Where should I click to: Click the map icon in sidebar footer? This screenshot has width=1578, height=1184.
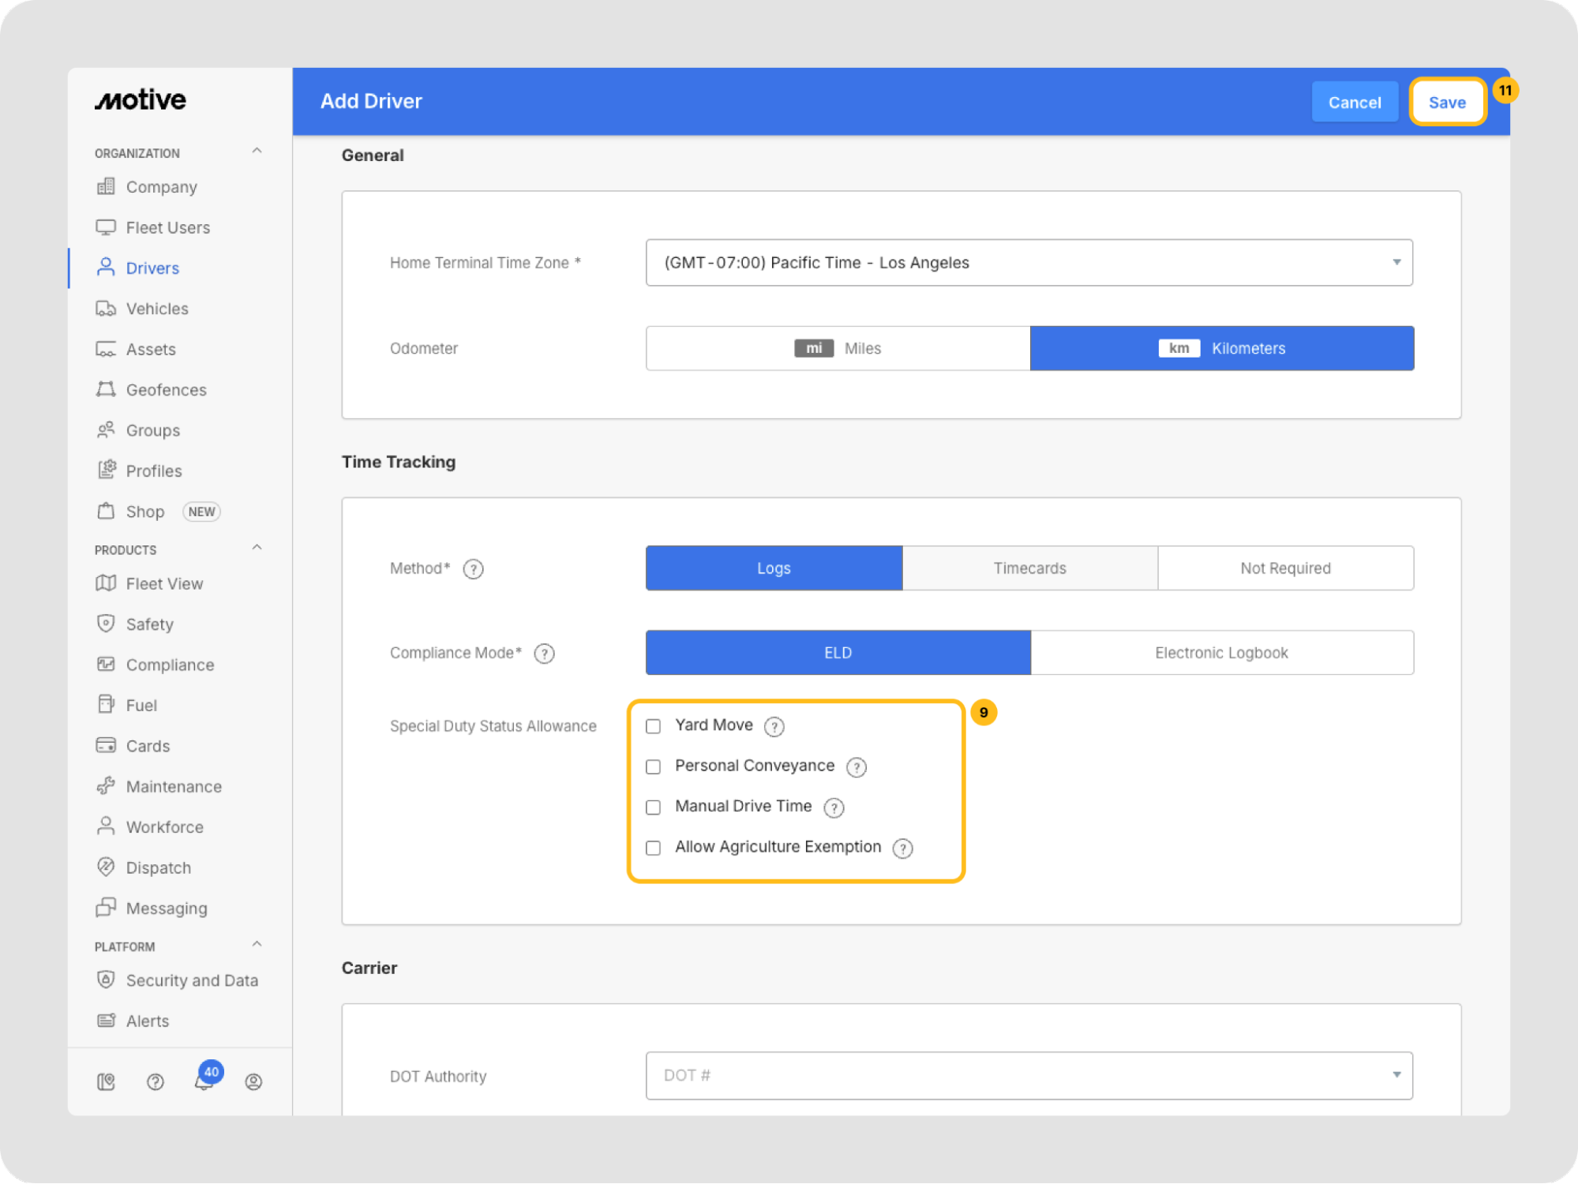pyautogui.click(x=106, y=1081)
